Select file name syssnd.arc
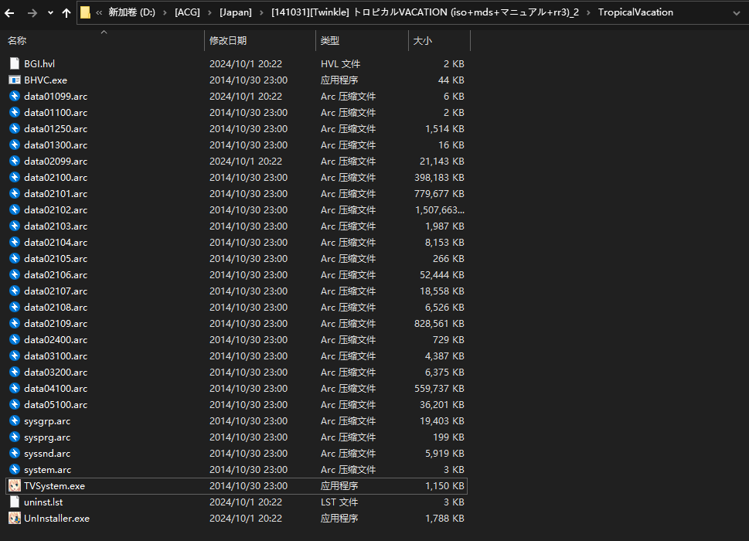The image size is (749, 541). [x=47, y=454]
